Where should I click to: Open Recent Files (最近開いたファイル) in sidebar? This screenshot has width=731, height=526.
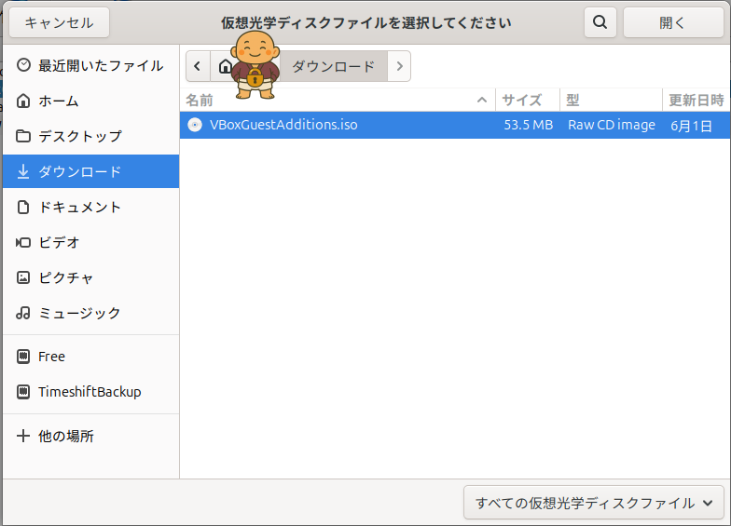pyautogui.click(x=90, y=65)
